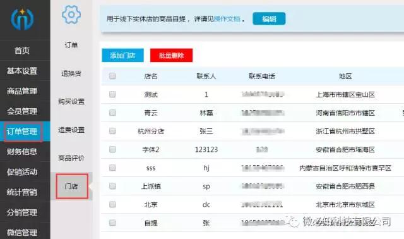This screenshot has height=239, width=404.
Task: Open 基本设置 menu item
Action: coord(22,71)
